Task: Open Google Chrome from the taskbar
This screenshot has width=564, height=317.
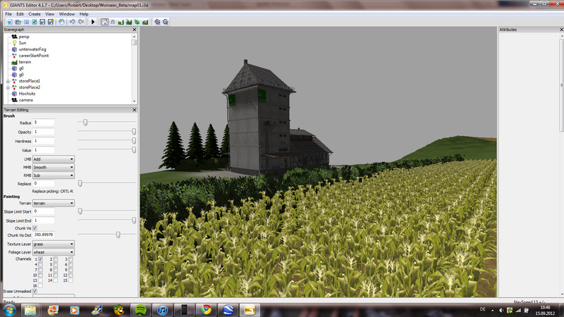Action: pos(206,310)
